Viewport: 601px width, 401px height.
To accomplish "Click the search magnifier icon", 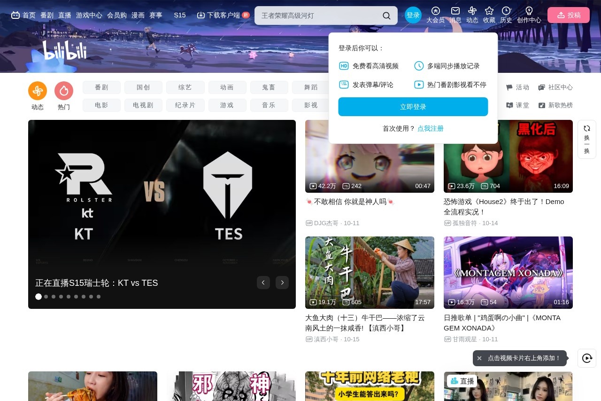I will pyautogui.click(x=386, y=15).
